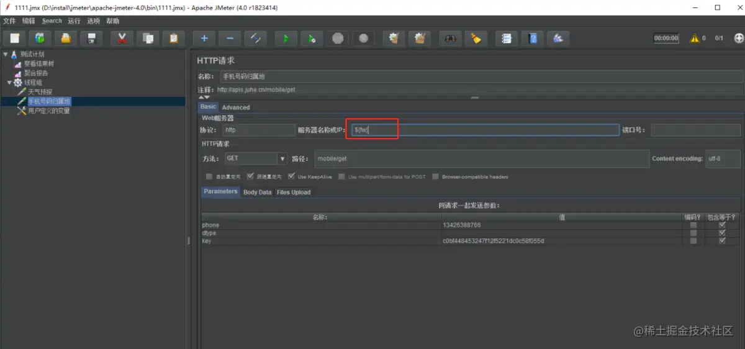Screen dimensions: 745x349
Task: Click the Help question mark icon
Action: pos(532,39)
